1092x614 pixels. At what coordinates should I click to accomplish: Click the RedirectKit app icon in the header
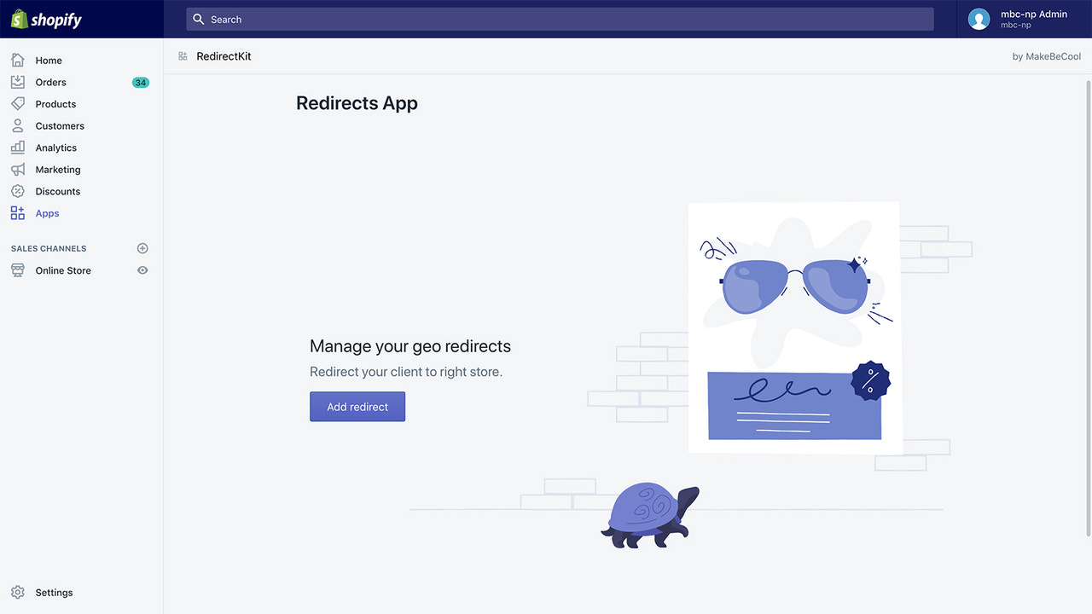click(182, 55)
